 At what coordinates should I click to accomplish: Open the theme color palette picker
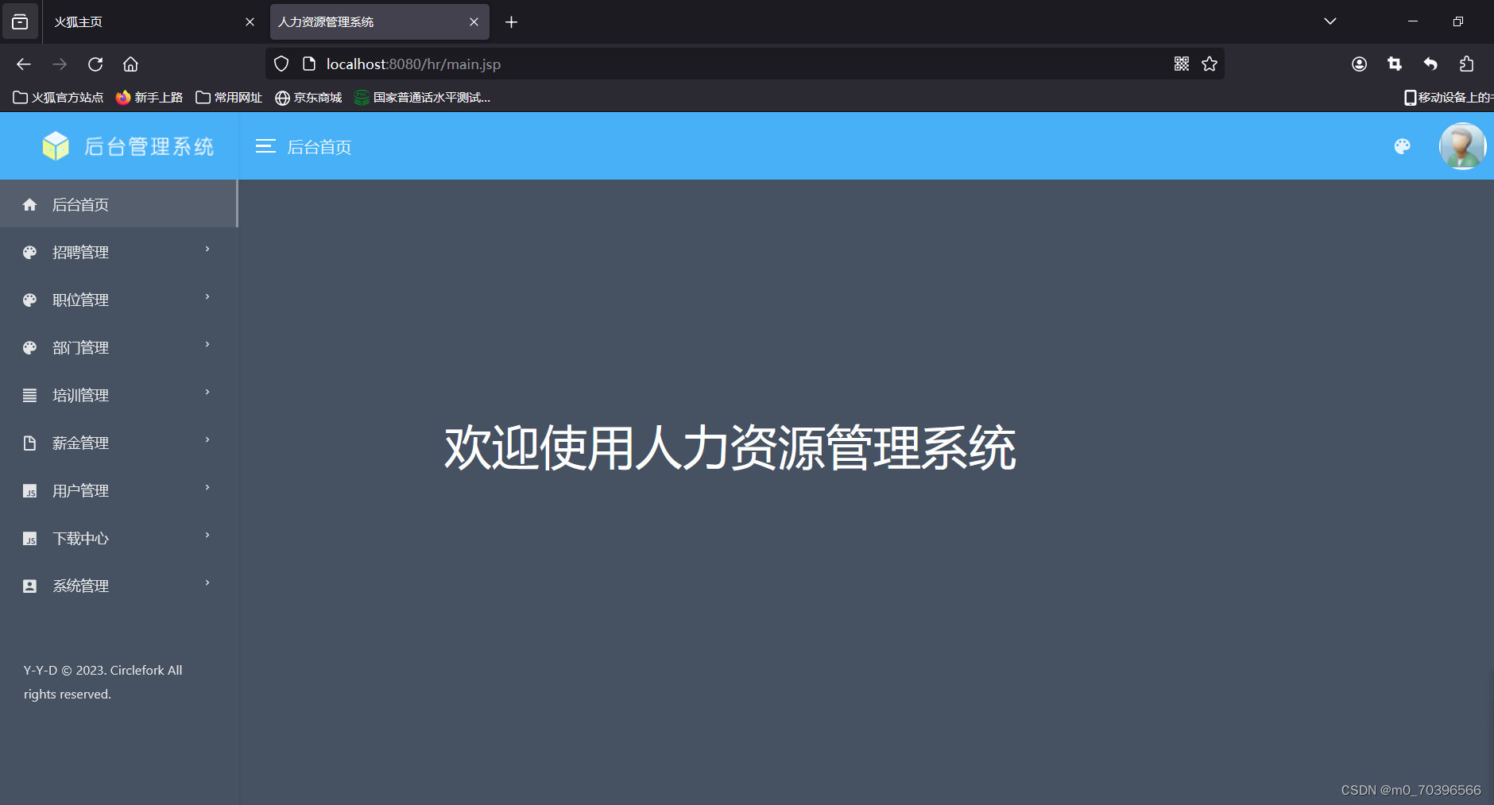1403,146
